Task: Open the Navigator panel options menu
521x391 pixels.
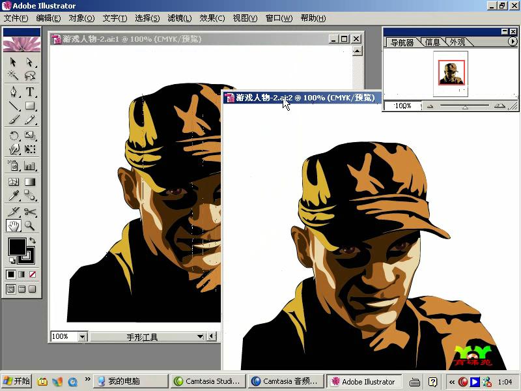Action: [513, 41]
